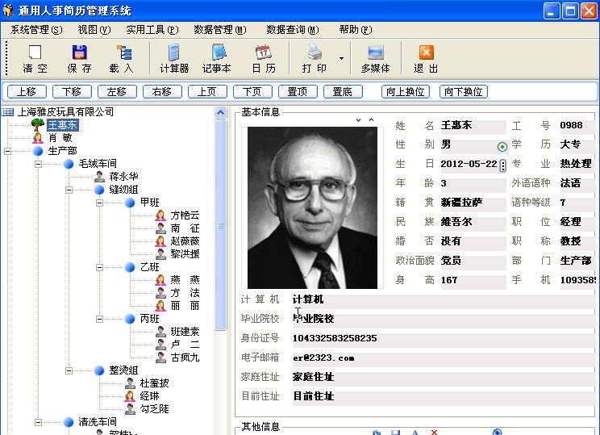The height and width of the screenshot is (435, 600).
Task: Click the 右移 button
Action: click(x=162, y=91)
